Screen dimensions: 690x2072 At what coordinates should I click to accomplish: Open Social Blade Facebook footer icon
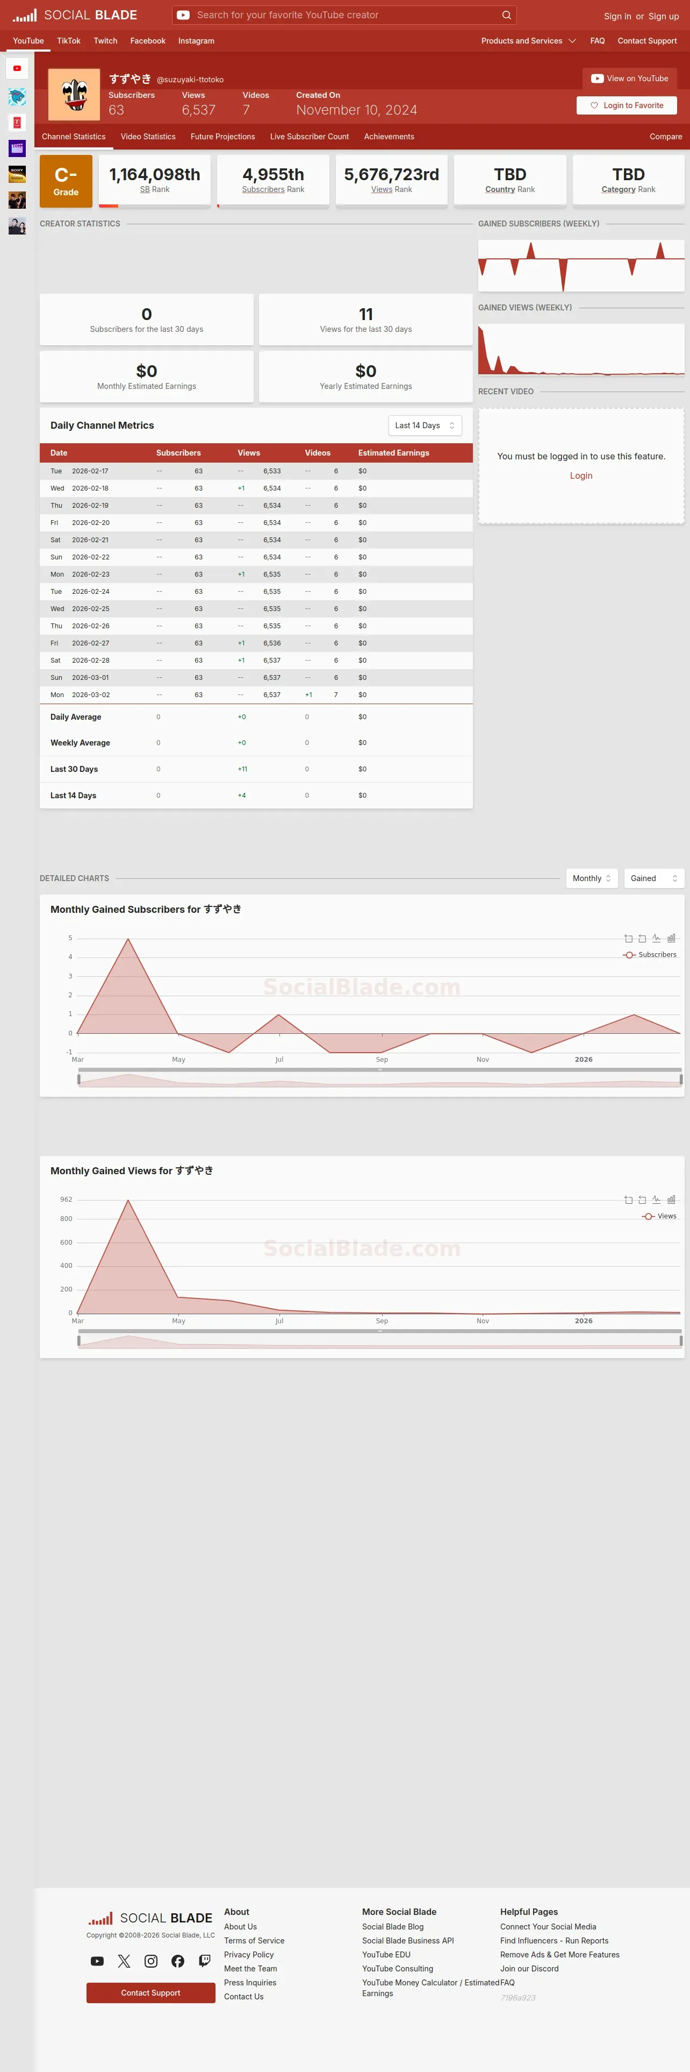tap(177, 1961)
